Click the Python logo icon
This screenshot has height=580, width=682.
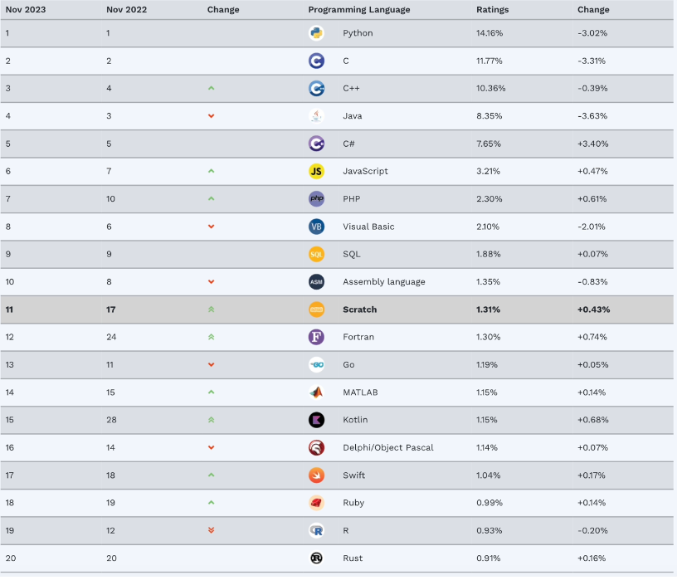click(x=316, y=33)
